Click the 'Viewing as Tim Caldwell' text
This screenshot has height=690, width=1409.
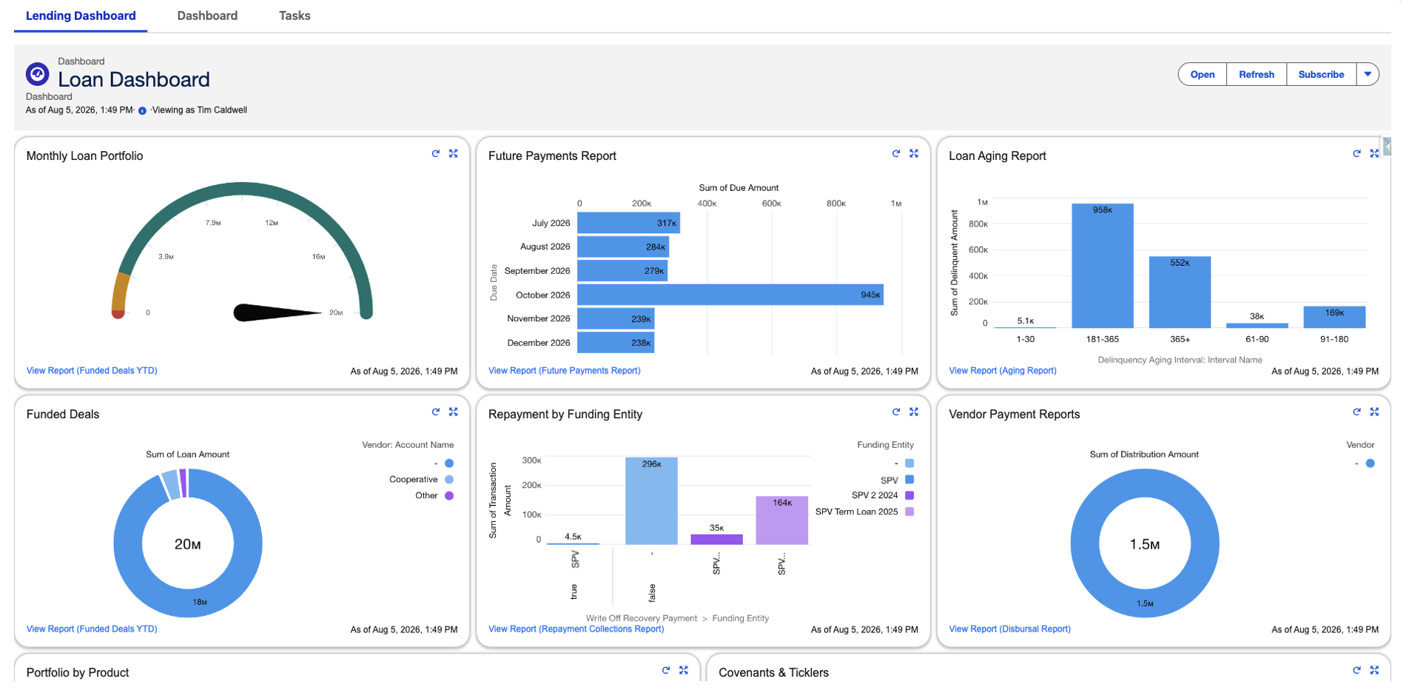[x=200, y=110]
